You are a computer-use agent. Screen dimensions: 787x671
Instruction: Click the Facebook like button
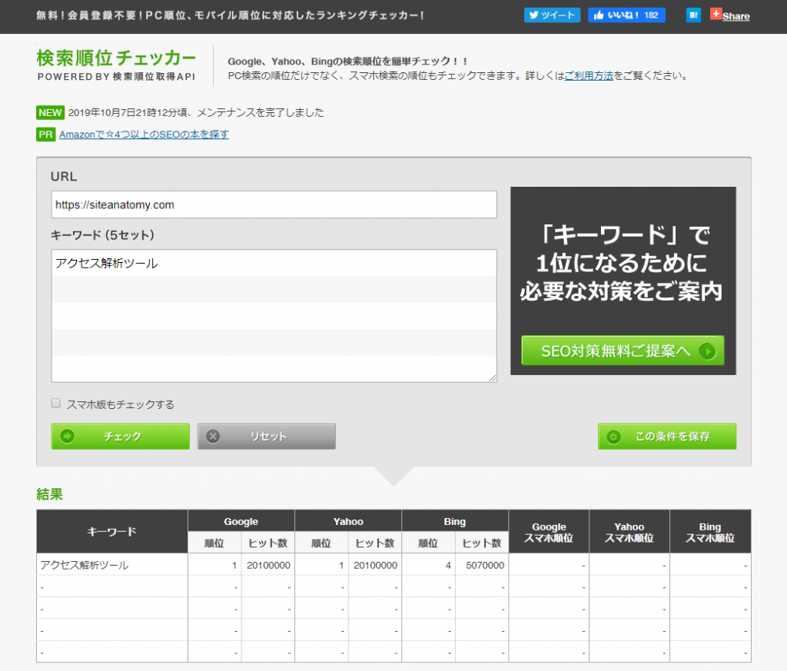coord(626,15)
